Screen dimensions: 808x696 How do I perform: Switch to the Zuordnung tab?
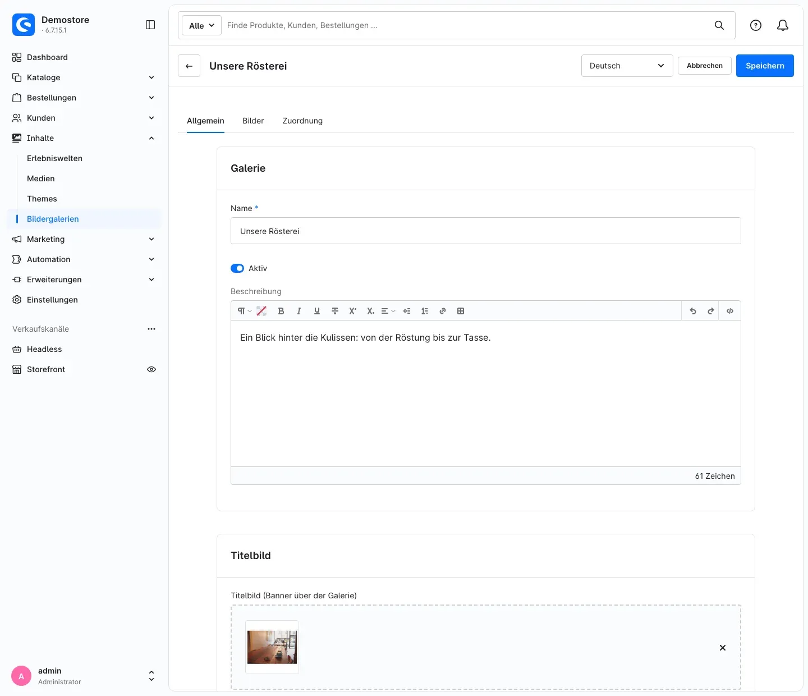point(302,121)
